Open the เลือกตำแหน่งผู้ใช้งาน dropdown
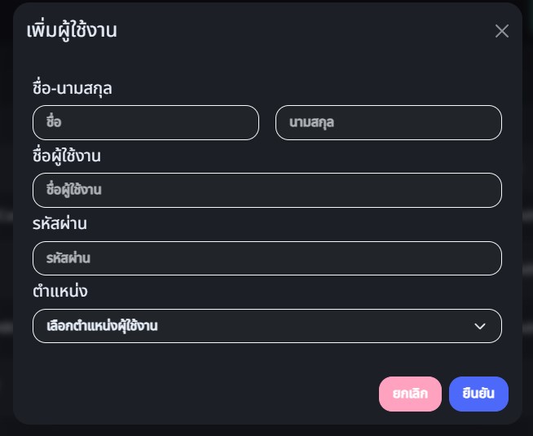 (267, 326)
